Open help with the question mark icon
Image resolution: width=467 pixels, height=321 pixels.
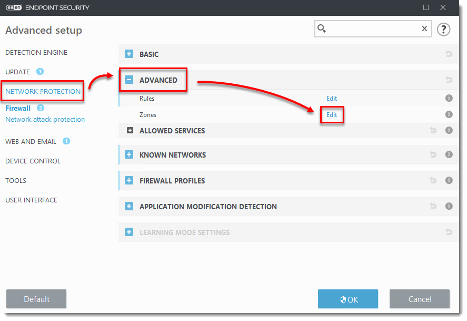443,29
